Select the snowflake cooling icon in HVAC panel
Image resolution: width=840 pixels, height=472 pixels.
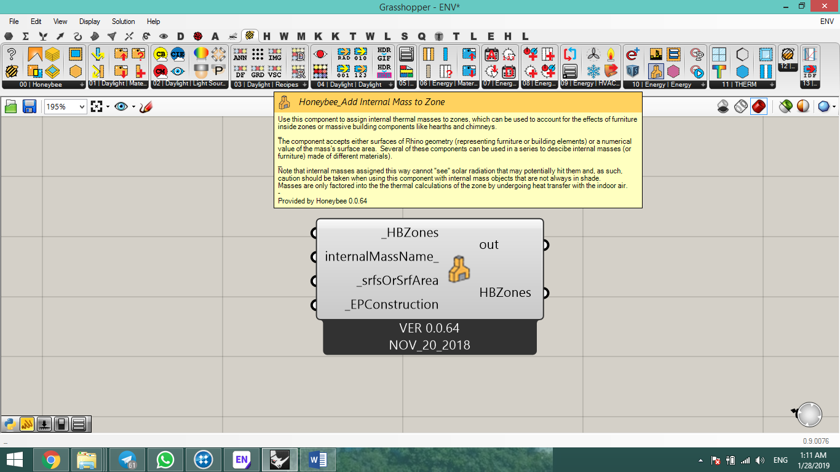(x=593, y=71)
